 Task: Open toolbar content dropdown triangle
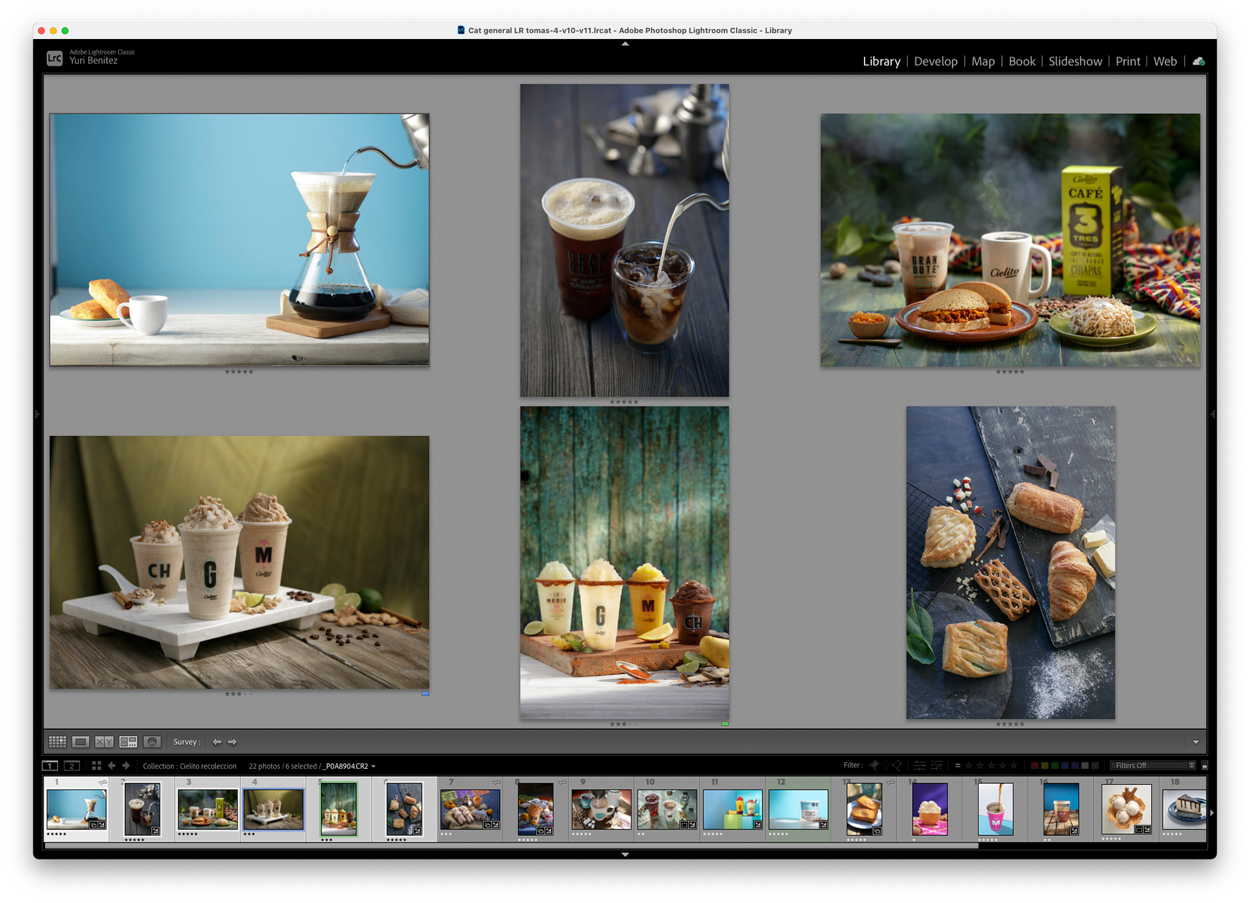pyautogui.click(x=1195, y=742)
